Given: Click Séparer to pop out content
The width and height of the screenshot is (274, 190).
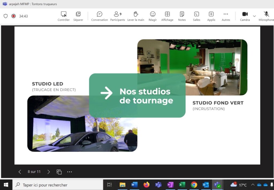Looking at the screenshot, I should (78, 16).
